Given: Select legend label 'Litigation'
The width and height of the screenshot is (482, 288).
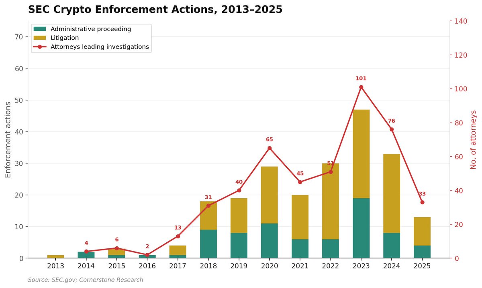Looking at the screenshot, I should [x=65, y=38].
